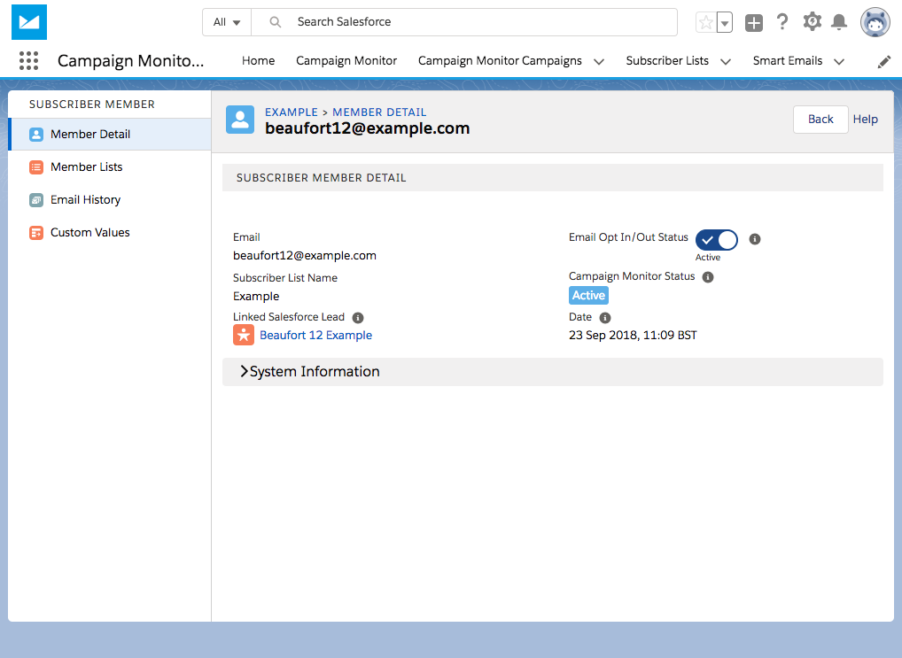
Task: Open the Help link
Action: [865, 120]
